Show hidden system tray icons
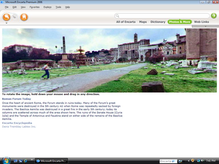The width and height of the screenshot is (219, 164). click(x=188, y=161)
